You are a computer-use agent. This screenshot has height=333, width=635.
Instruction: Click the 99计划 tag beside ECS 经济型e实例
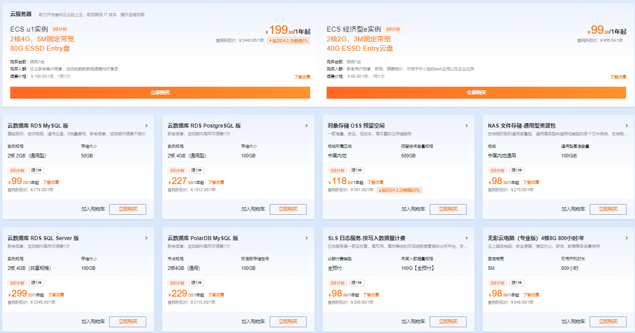click(393, 29)
